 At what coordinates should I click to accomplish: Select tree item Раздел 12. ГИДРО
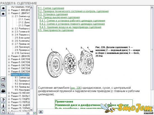coord(20,99)
